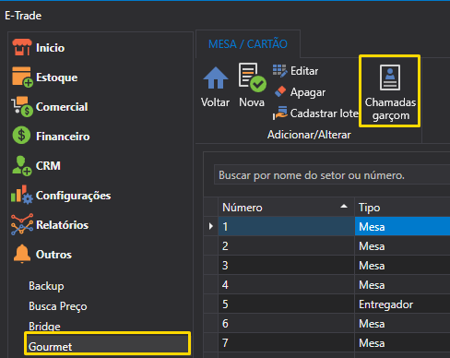The image size is (450, 358).
Task: Click the Voltar label
Action: coord(215,102)
